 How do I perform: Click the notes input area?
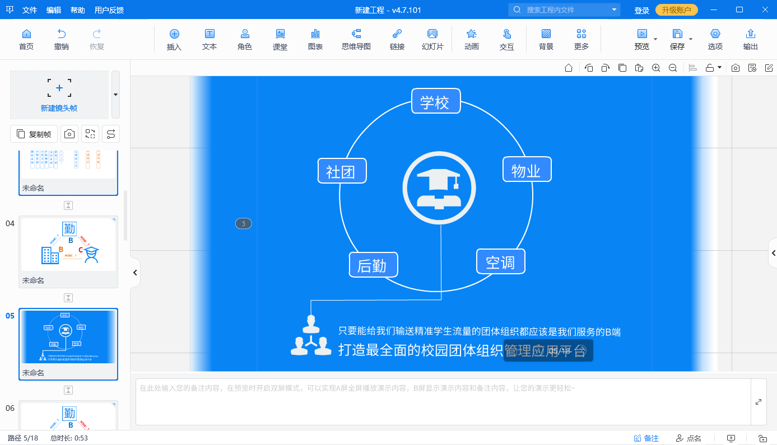tap(443, 402)
